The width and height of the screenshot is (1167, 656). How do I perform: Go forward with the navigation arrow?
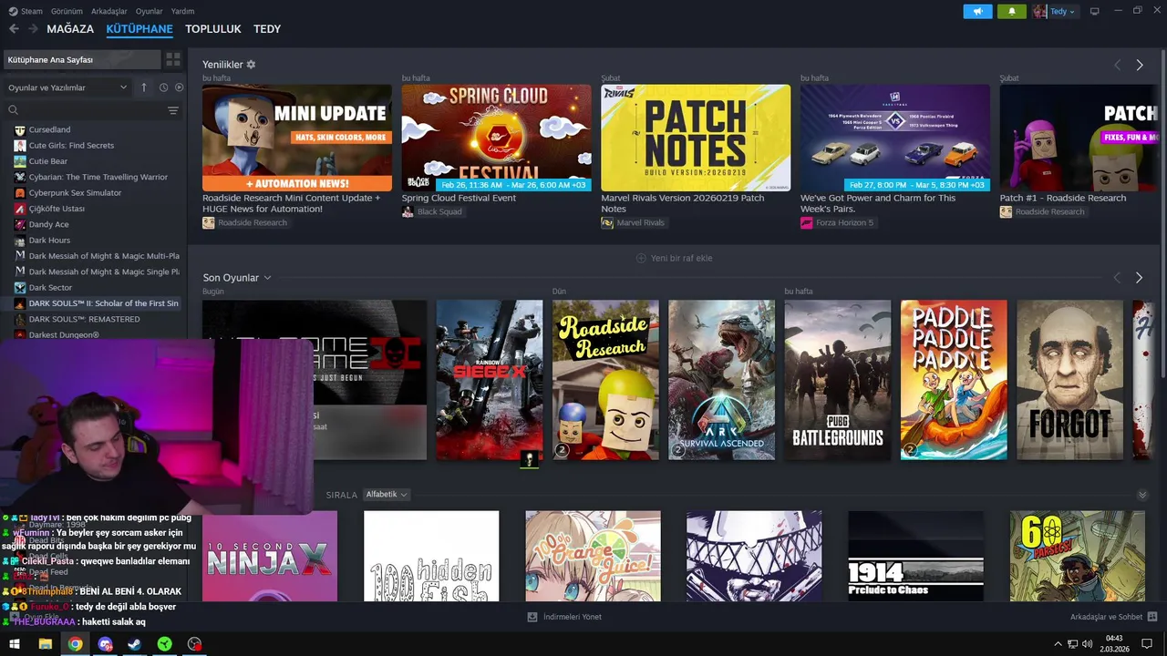point(33,29)
